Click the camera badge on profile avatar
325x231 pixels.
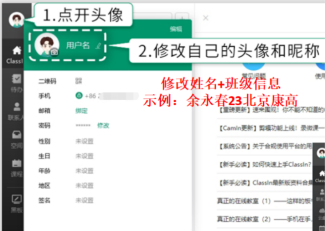[x=54, y=53]
